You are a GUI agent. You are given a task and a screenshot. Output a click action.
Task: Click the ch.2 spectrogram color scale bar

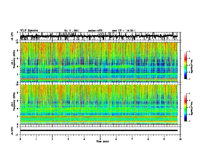click(x=185, y=107)
